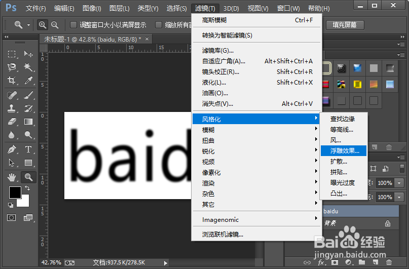Select the Zoom tool in toolbox
The width and height of the screenshot is (409, 269).
(x=28, y=177)
